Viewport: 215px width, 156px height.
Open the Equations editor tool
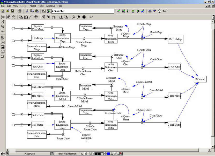click(91, 17)
